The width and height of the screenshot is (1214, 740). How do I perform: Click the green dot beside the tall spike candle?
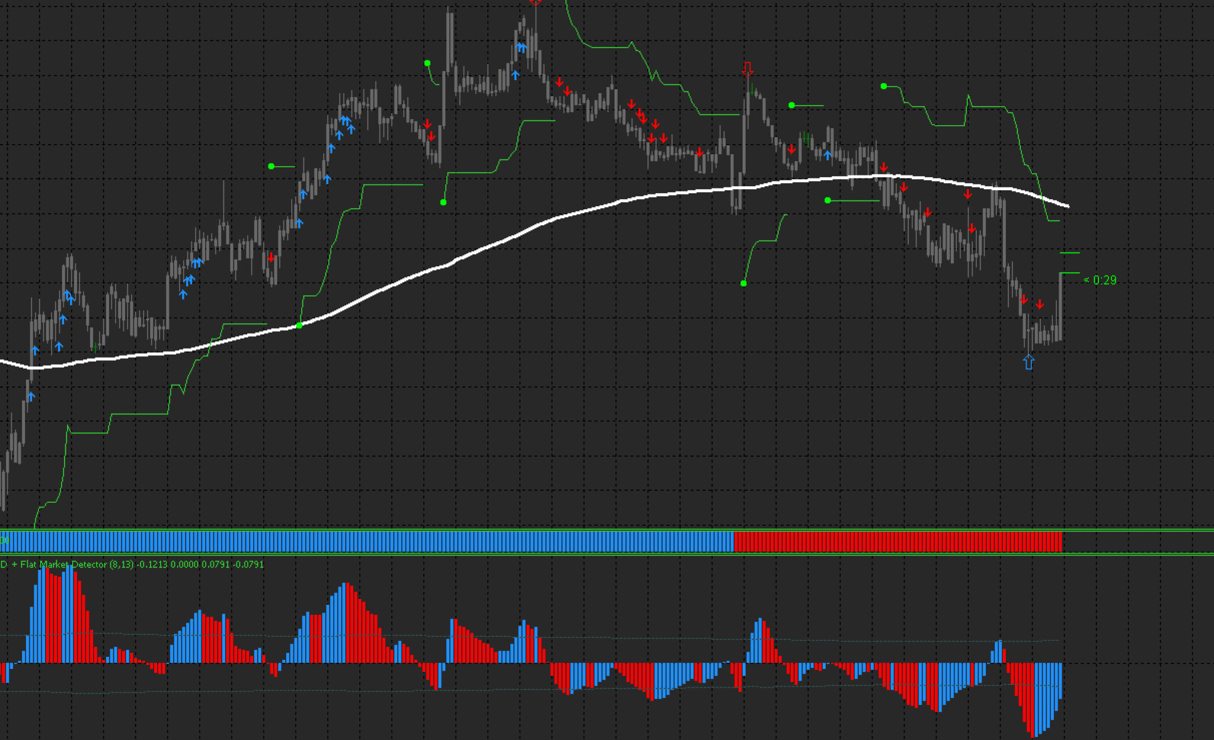point(427,63)
